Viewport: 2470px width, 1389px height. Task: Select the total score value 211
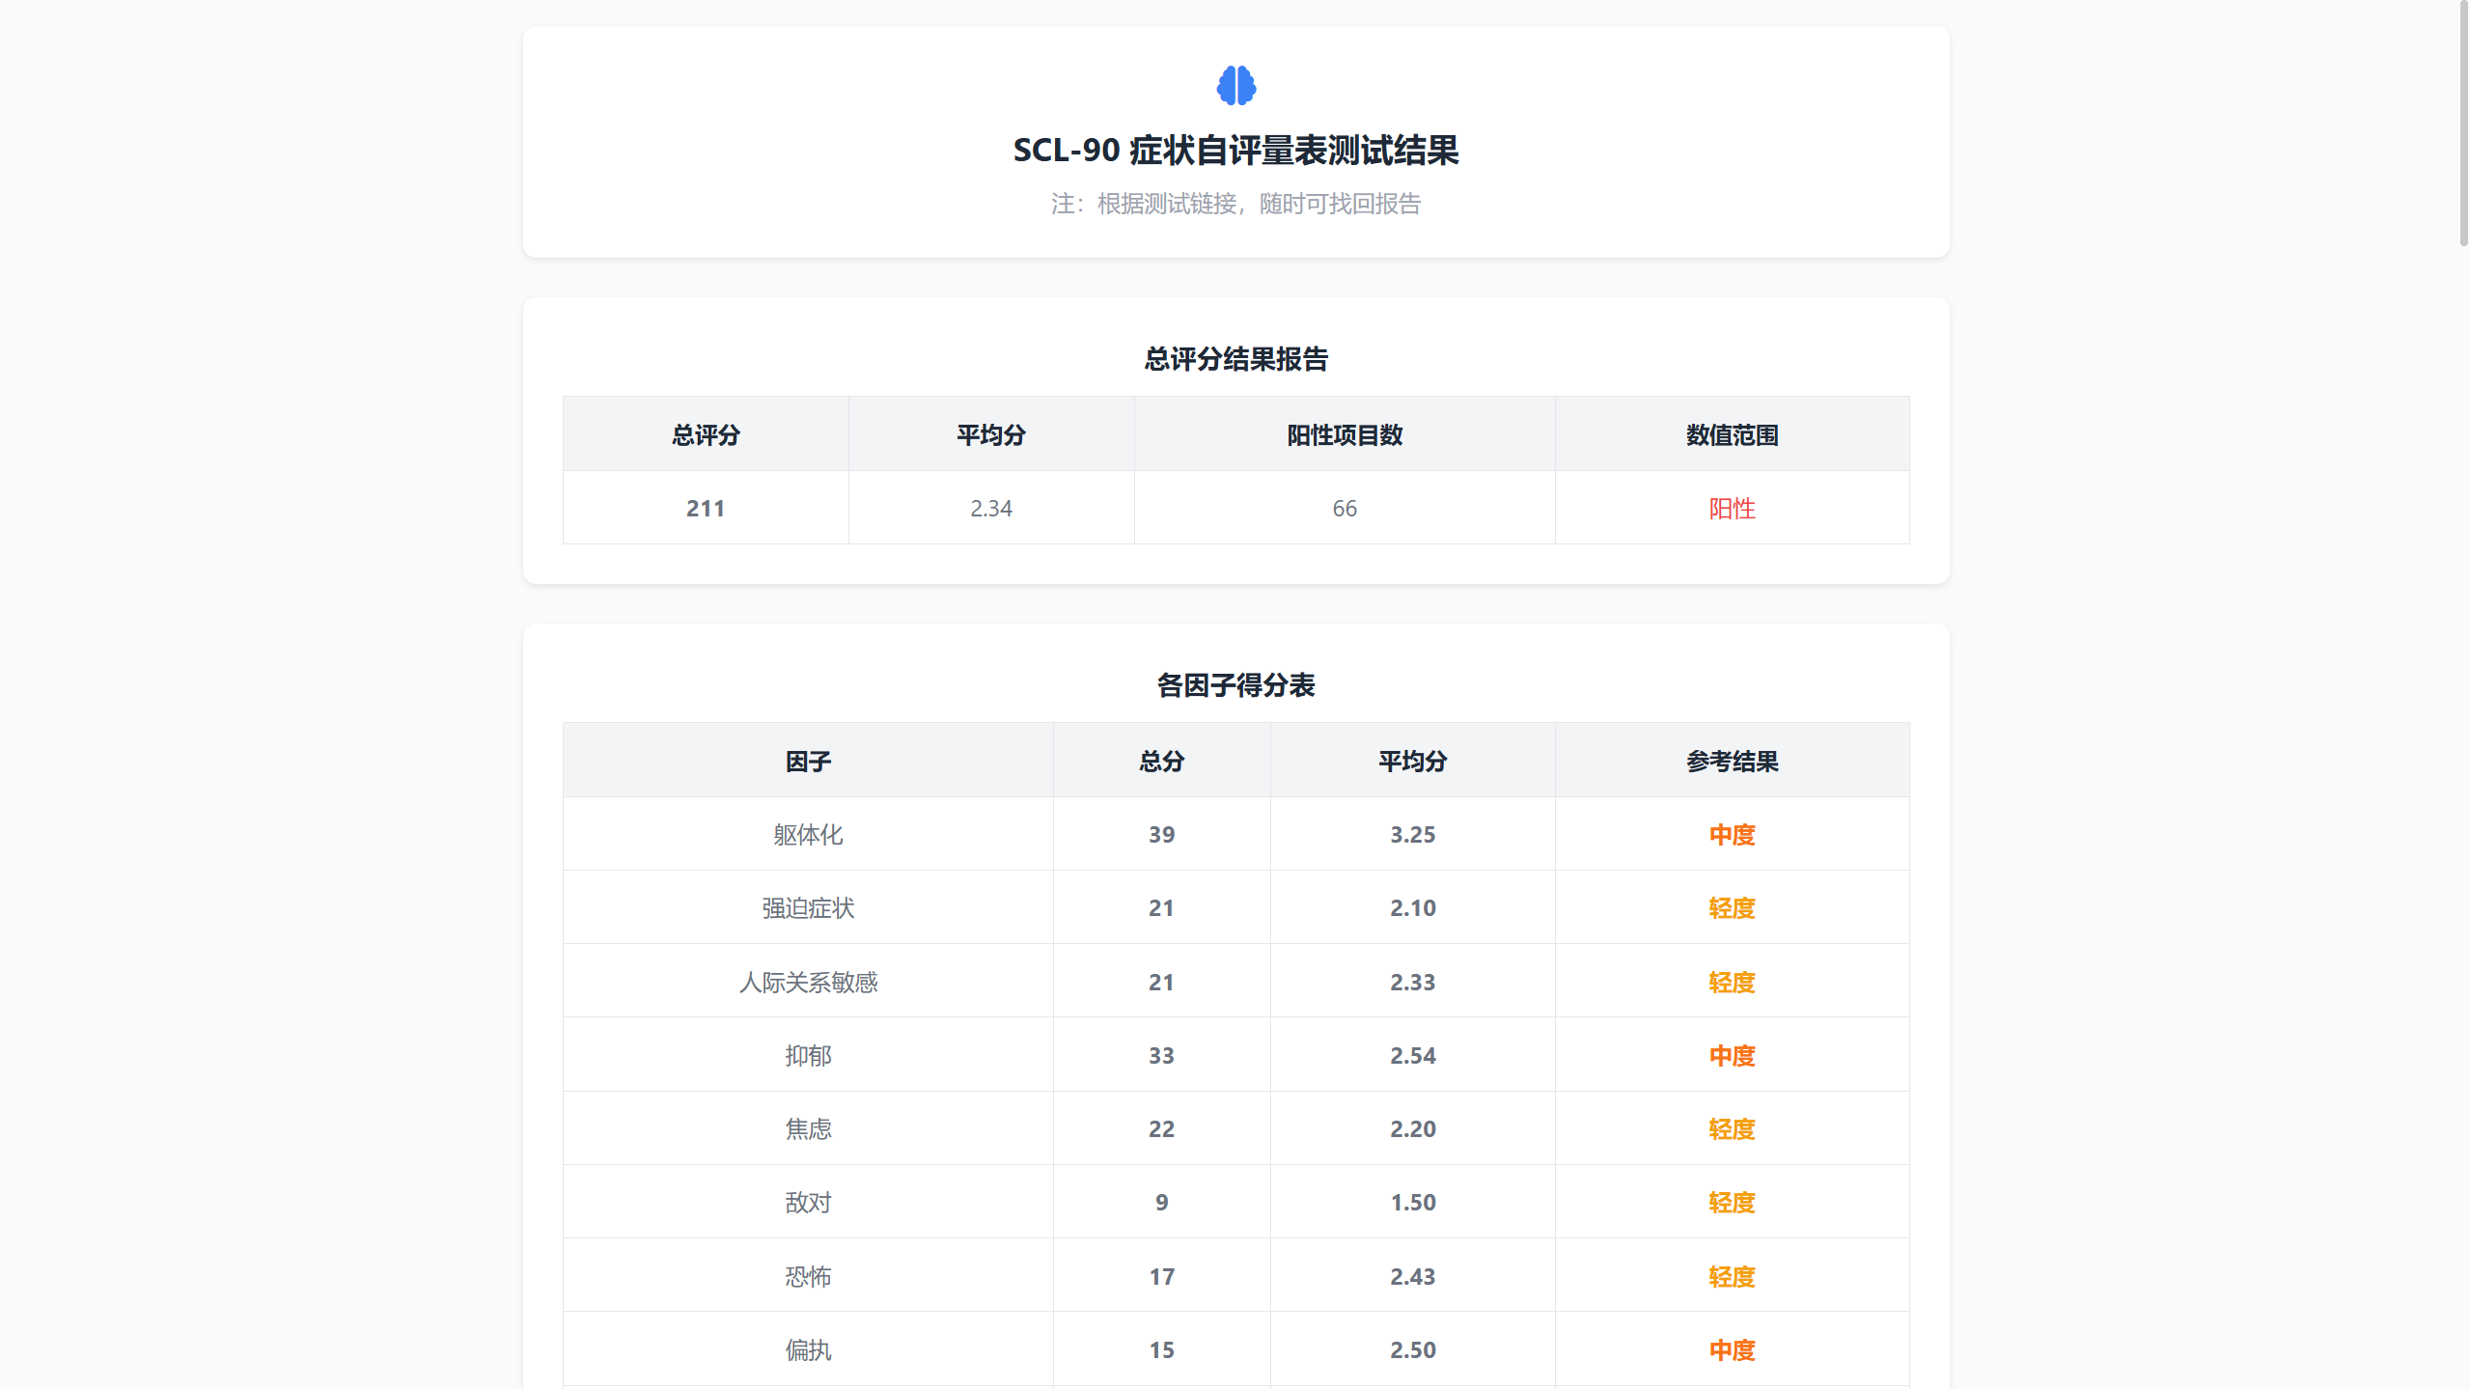(x=705, y=508)
